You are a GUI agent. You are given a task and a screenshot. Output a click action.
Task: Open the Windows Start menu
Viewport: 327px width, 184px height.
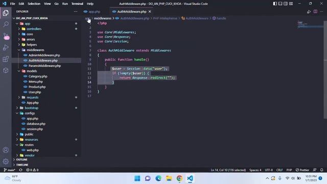(x=137, y=178)
